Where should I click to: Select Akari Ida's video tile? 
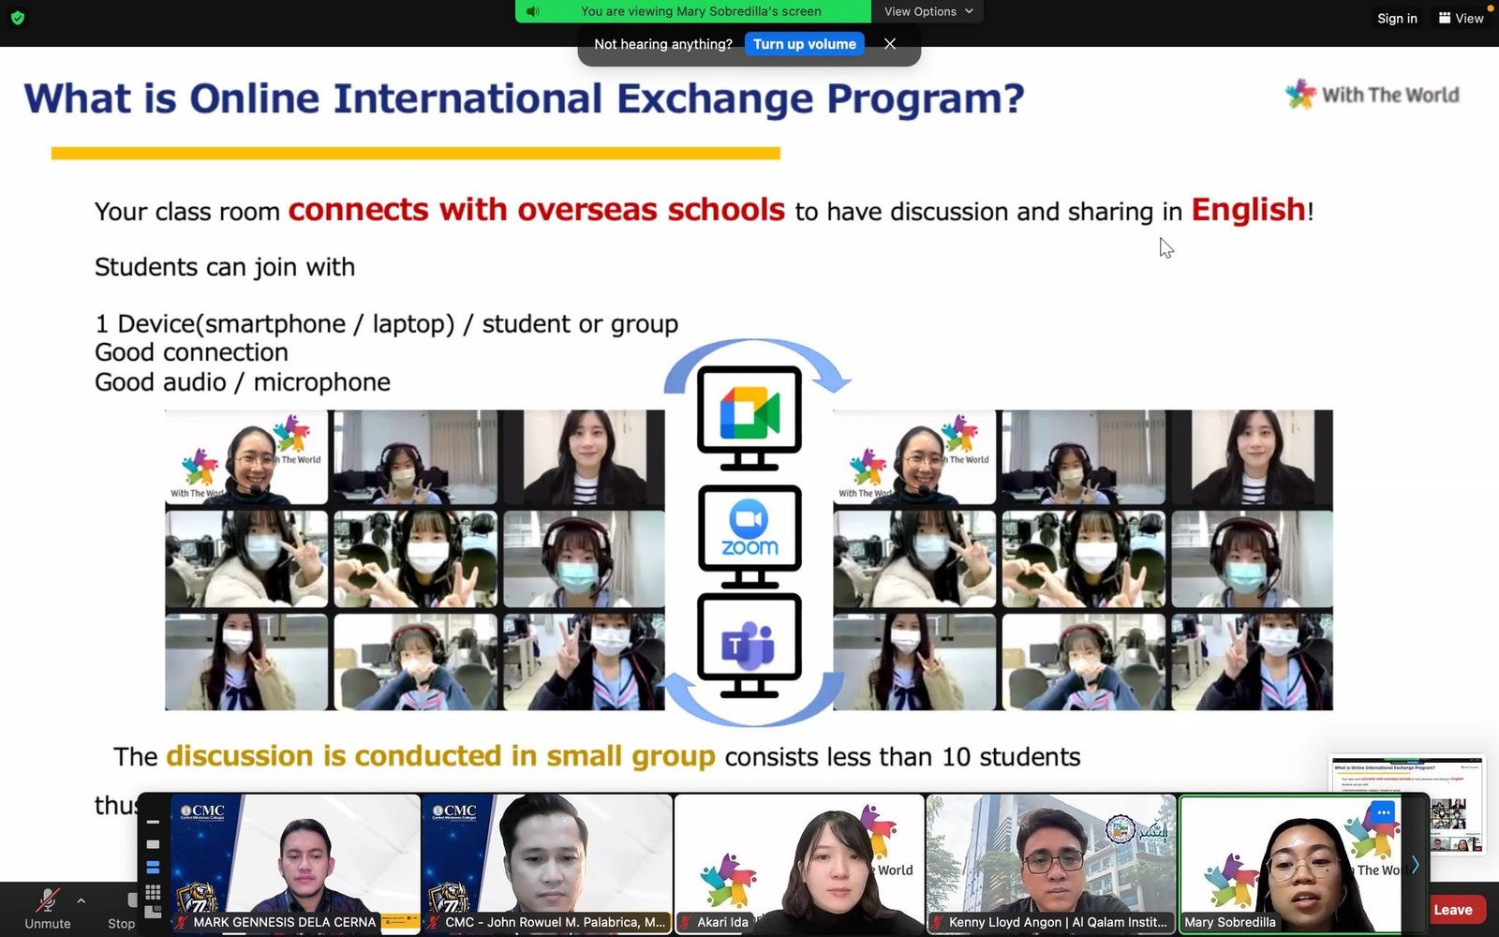point(799,864)
